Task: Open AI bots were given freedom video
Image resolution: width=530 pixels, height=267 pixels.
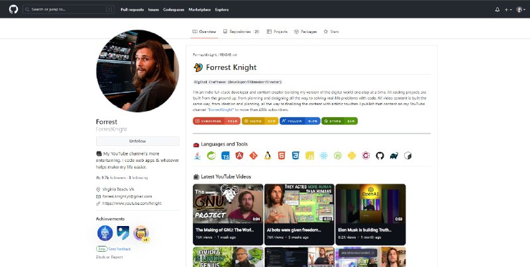Action: click(299, 204)
